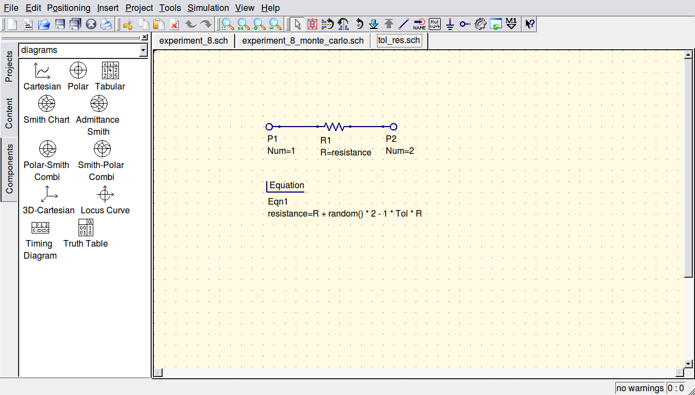Toggle the Deactivate/Activate component tool
695x395 pixels.
(312, 24)
